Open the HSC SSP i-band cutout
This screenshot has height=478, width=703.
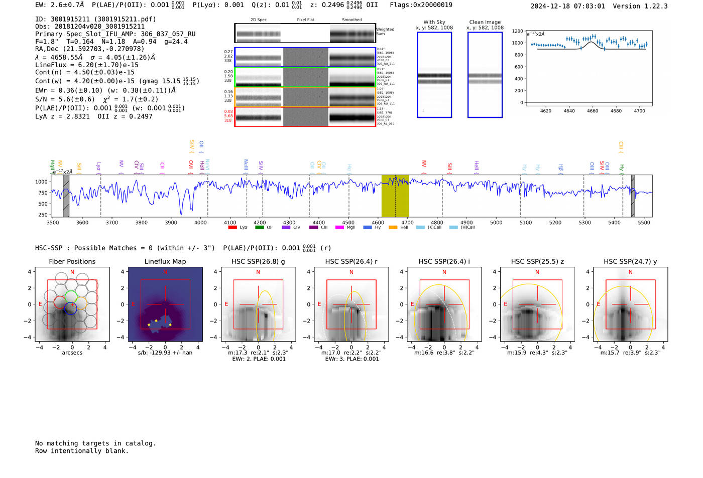(444, 304)
